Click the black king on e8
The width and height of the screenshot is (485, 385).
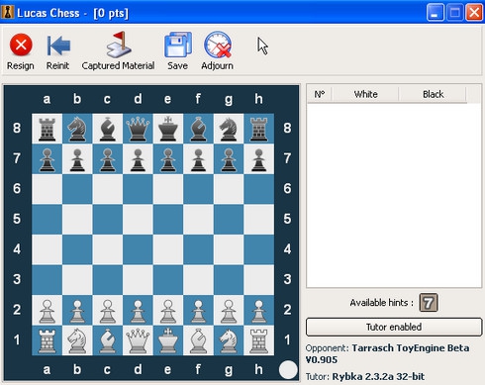coord(168,129)
